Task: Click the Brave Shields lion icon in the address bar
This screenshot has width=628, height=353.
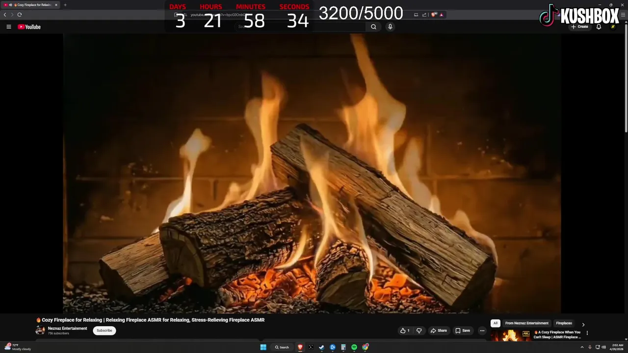Action: pyautogui.click(x=434, y=15)
